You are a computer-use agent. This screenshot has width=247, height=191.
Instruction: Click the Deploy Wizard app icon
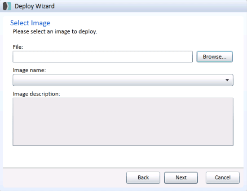click(7, 6)
